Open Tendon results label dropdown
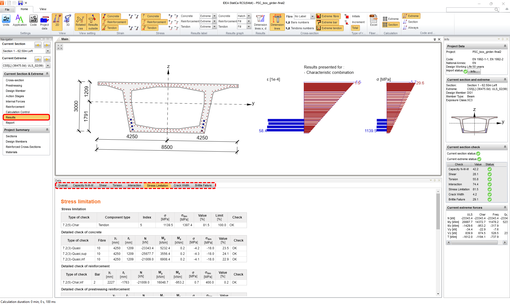Viewport: 510px width, 305px height. point(214,27)
